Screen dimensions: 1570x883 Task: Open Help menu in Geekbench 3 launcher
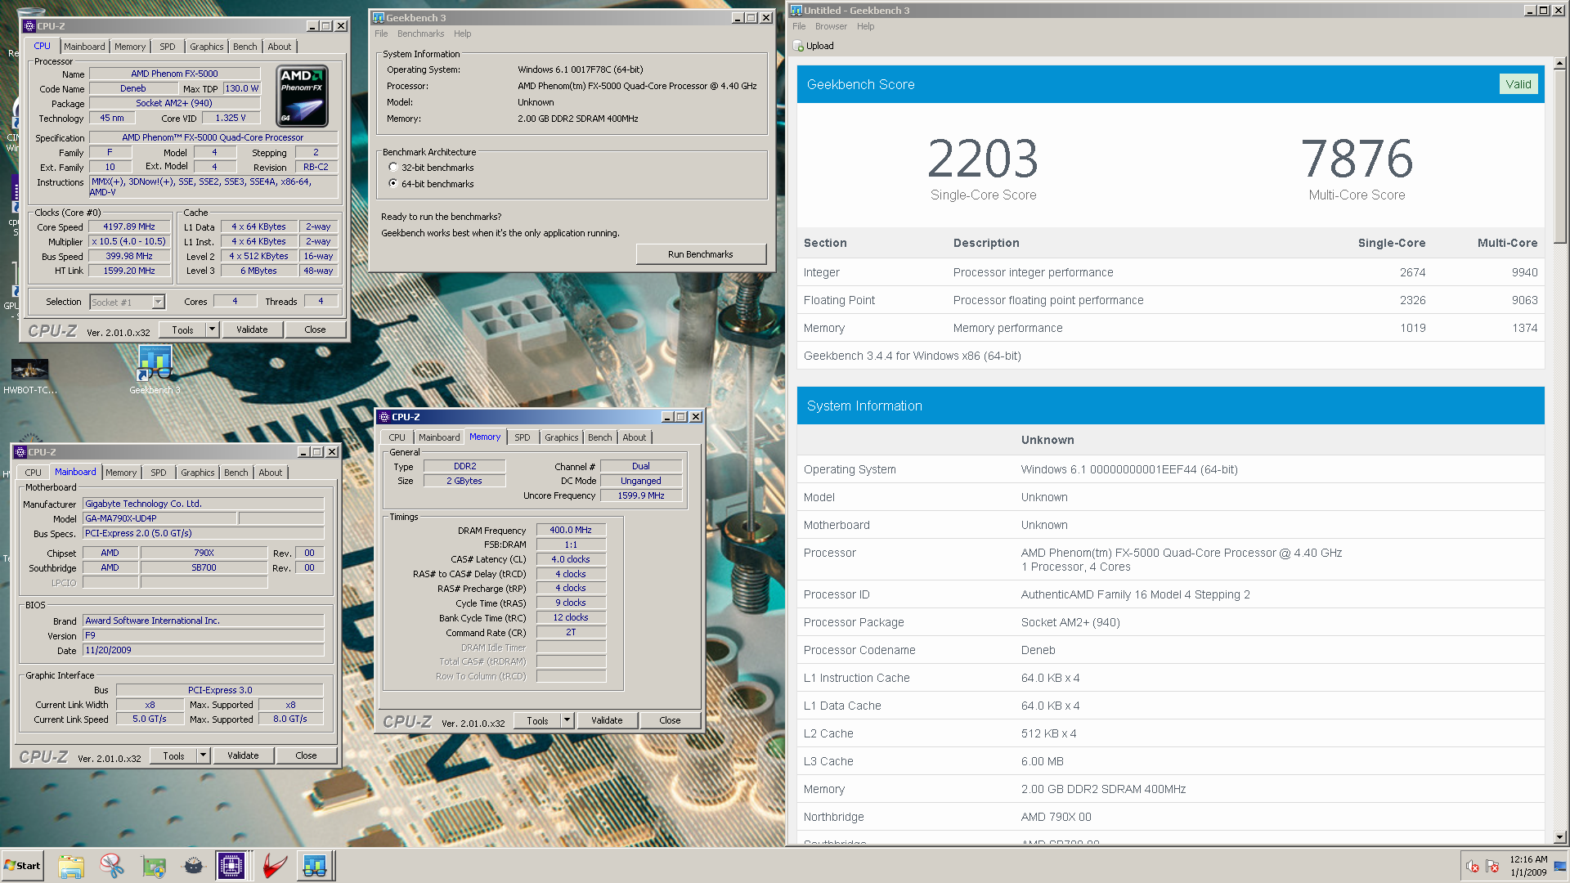click(462, 34)
